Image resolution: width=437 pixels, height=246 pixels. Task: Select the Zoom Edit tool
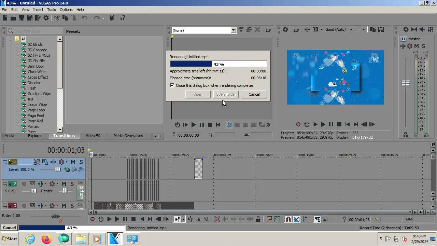(x=206, y=219)
